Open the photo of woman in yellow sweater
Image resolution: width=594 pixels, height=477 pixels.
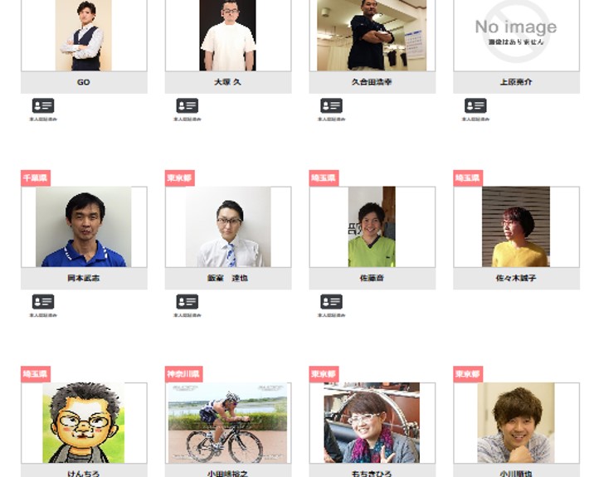516,226
